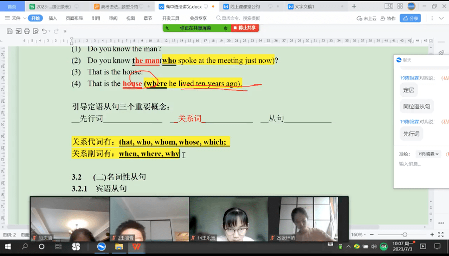The height and width of the screenshot is (256, 449).
Task: Click the 定居 chat message bubble
Action: pyautogui.click(x=409, y=90)
